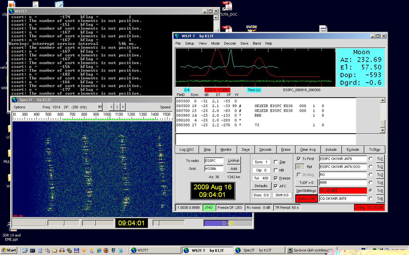Click the Grid locator field
Image resolution: width=409 pixels, height=255 pixels.
tap(214, 169)
